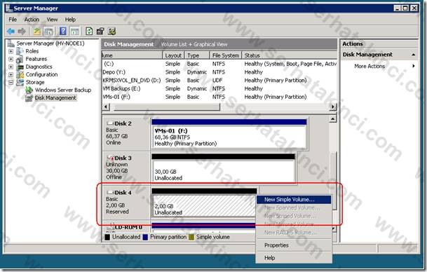Click the Forward arrow toolbar icon
Image resolution: width=427 pixels, height=272 pixels.
pyautogui.click(x=22, y=32)
